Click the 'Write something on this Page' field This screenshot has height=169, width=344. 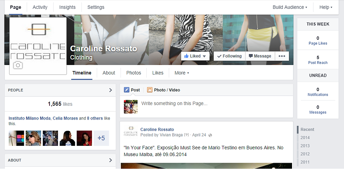(x=174, y=103)
